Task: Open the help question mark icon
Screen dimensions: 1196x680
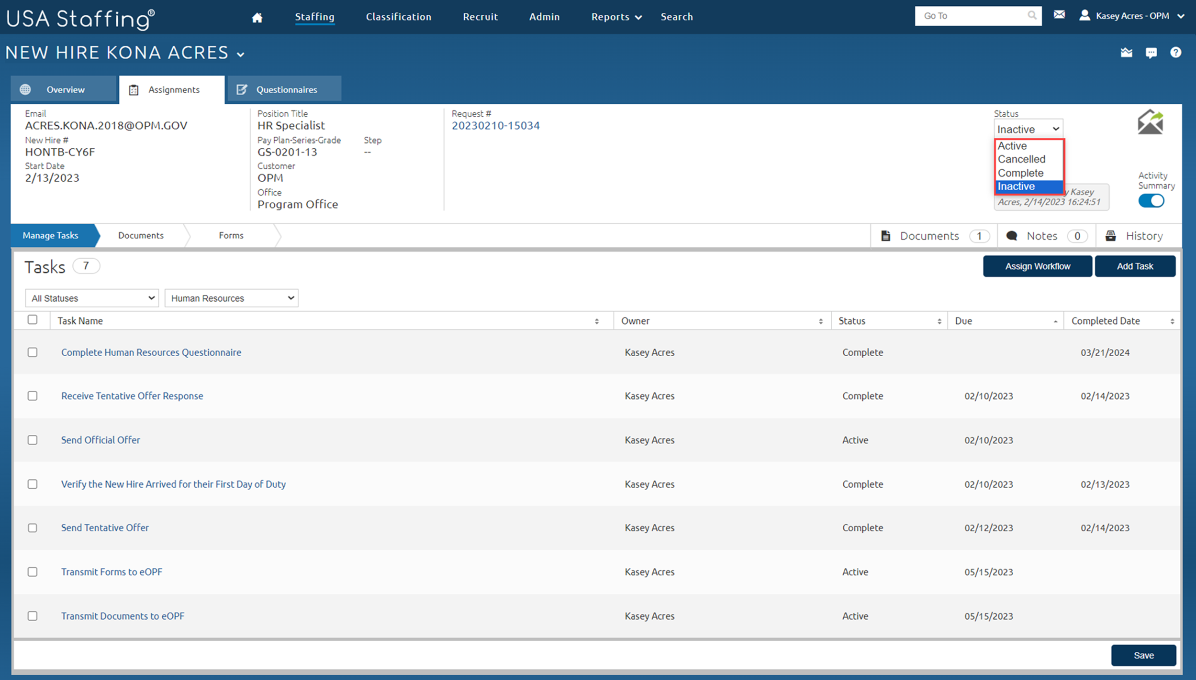Action: click(1175, 53)
